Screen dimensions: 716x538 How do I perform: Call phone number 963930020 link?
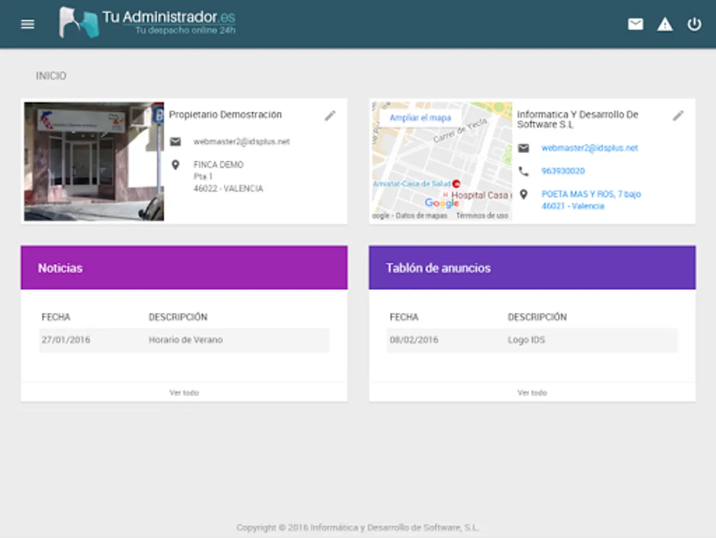tap(563, 171)
